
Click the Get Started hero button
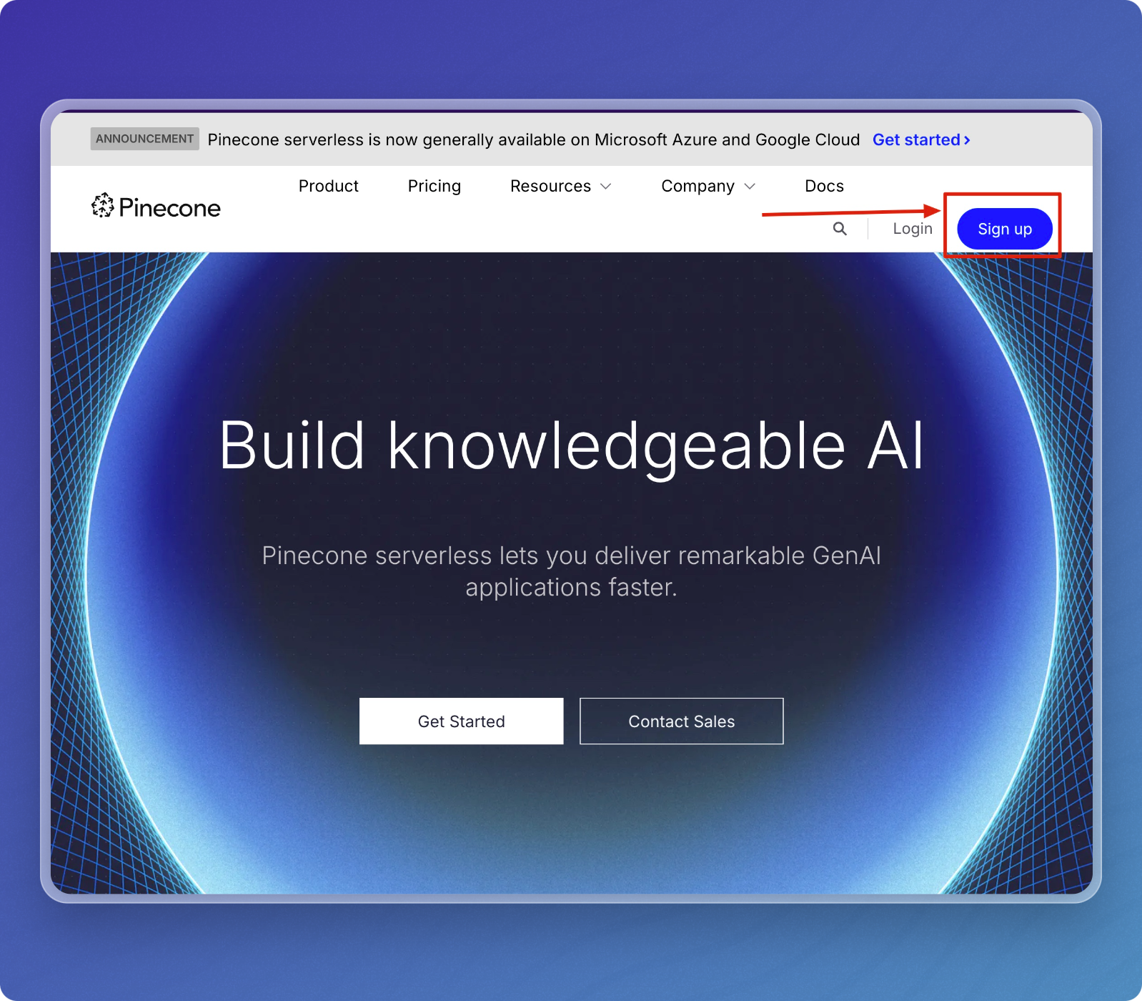tap(462, 721)
